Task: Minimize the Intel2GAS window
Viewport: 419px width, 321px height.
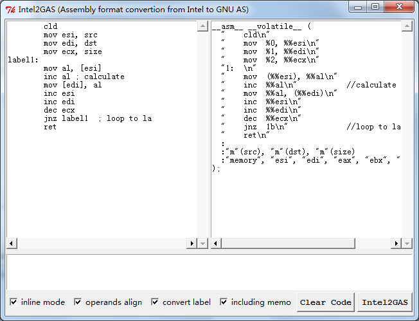Action: [x=358, y=6]
